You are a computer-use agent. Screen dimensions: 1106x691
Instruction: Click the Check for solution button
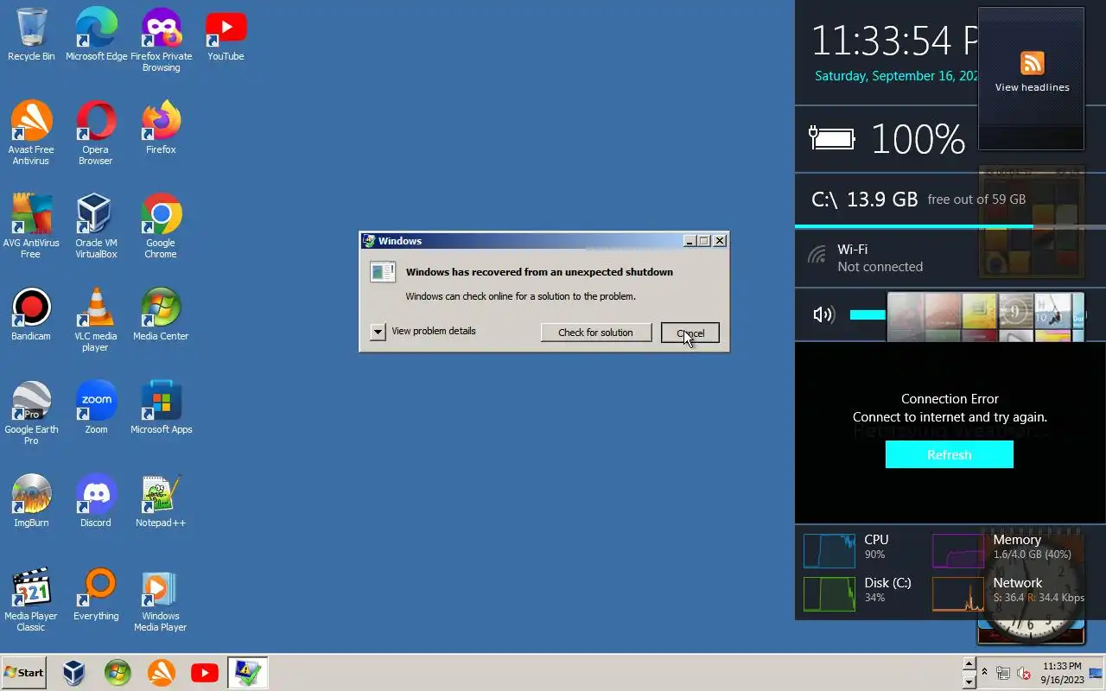click(x=595, y=333)
